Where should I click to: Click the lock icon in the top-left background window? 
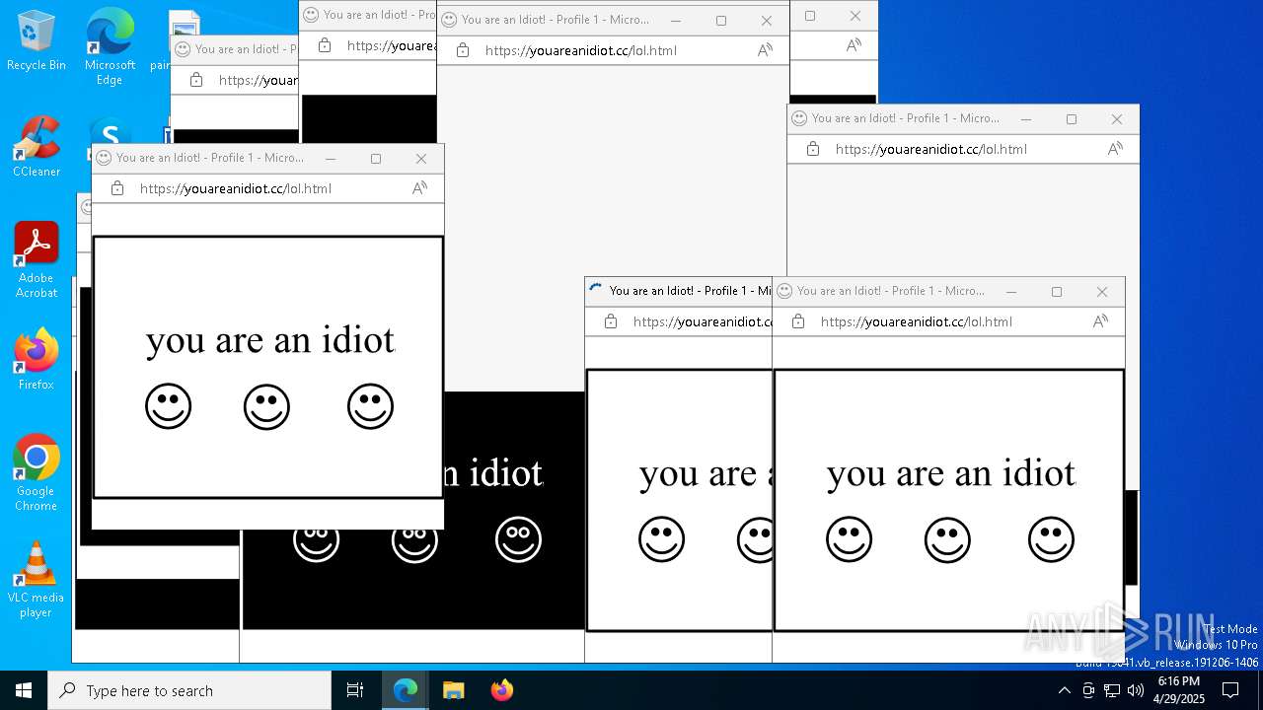[x=195, y=80]
